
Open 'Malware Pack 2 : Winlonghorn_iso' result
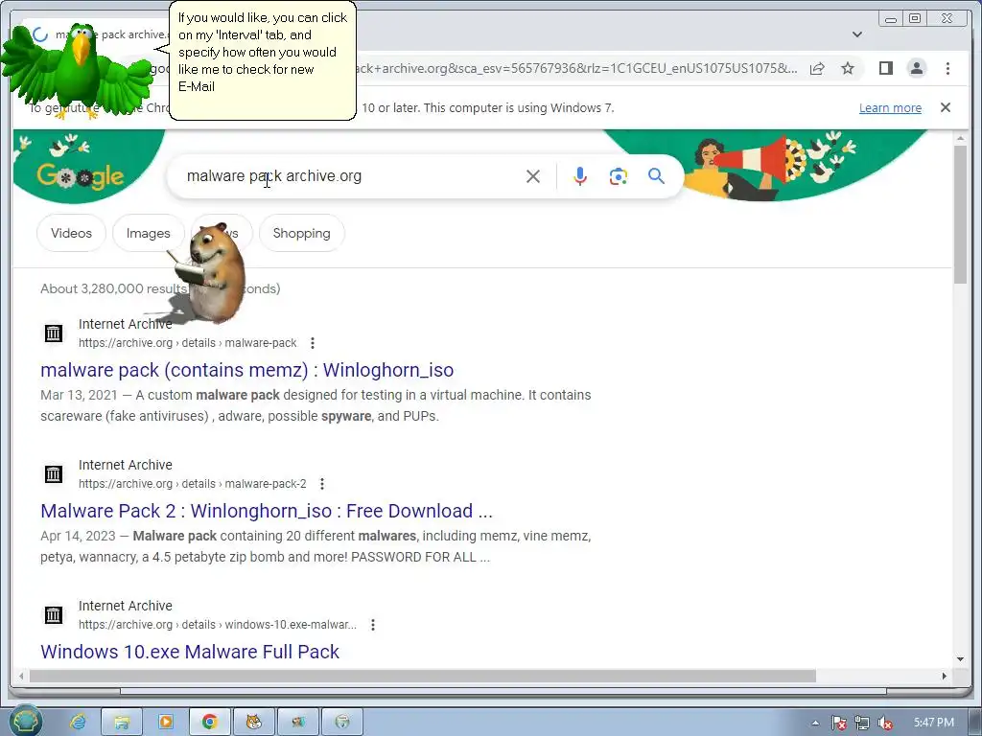267,511
